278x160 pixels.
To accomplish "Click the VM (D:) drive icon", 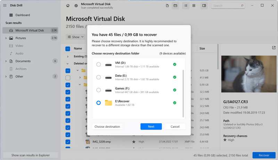I will click(108, 65).
